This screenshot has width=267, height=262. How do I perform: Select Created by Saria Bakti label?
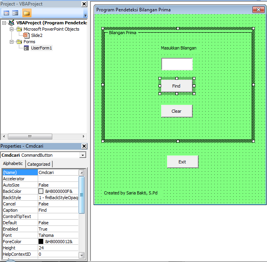(131, 193)
